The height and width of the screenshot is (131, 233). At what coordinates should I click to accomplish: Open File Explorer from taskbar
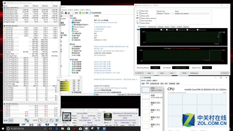click(x=63, y=128)
